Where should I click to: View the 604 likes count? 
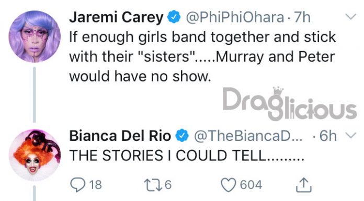tap(251, 185)
